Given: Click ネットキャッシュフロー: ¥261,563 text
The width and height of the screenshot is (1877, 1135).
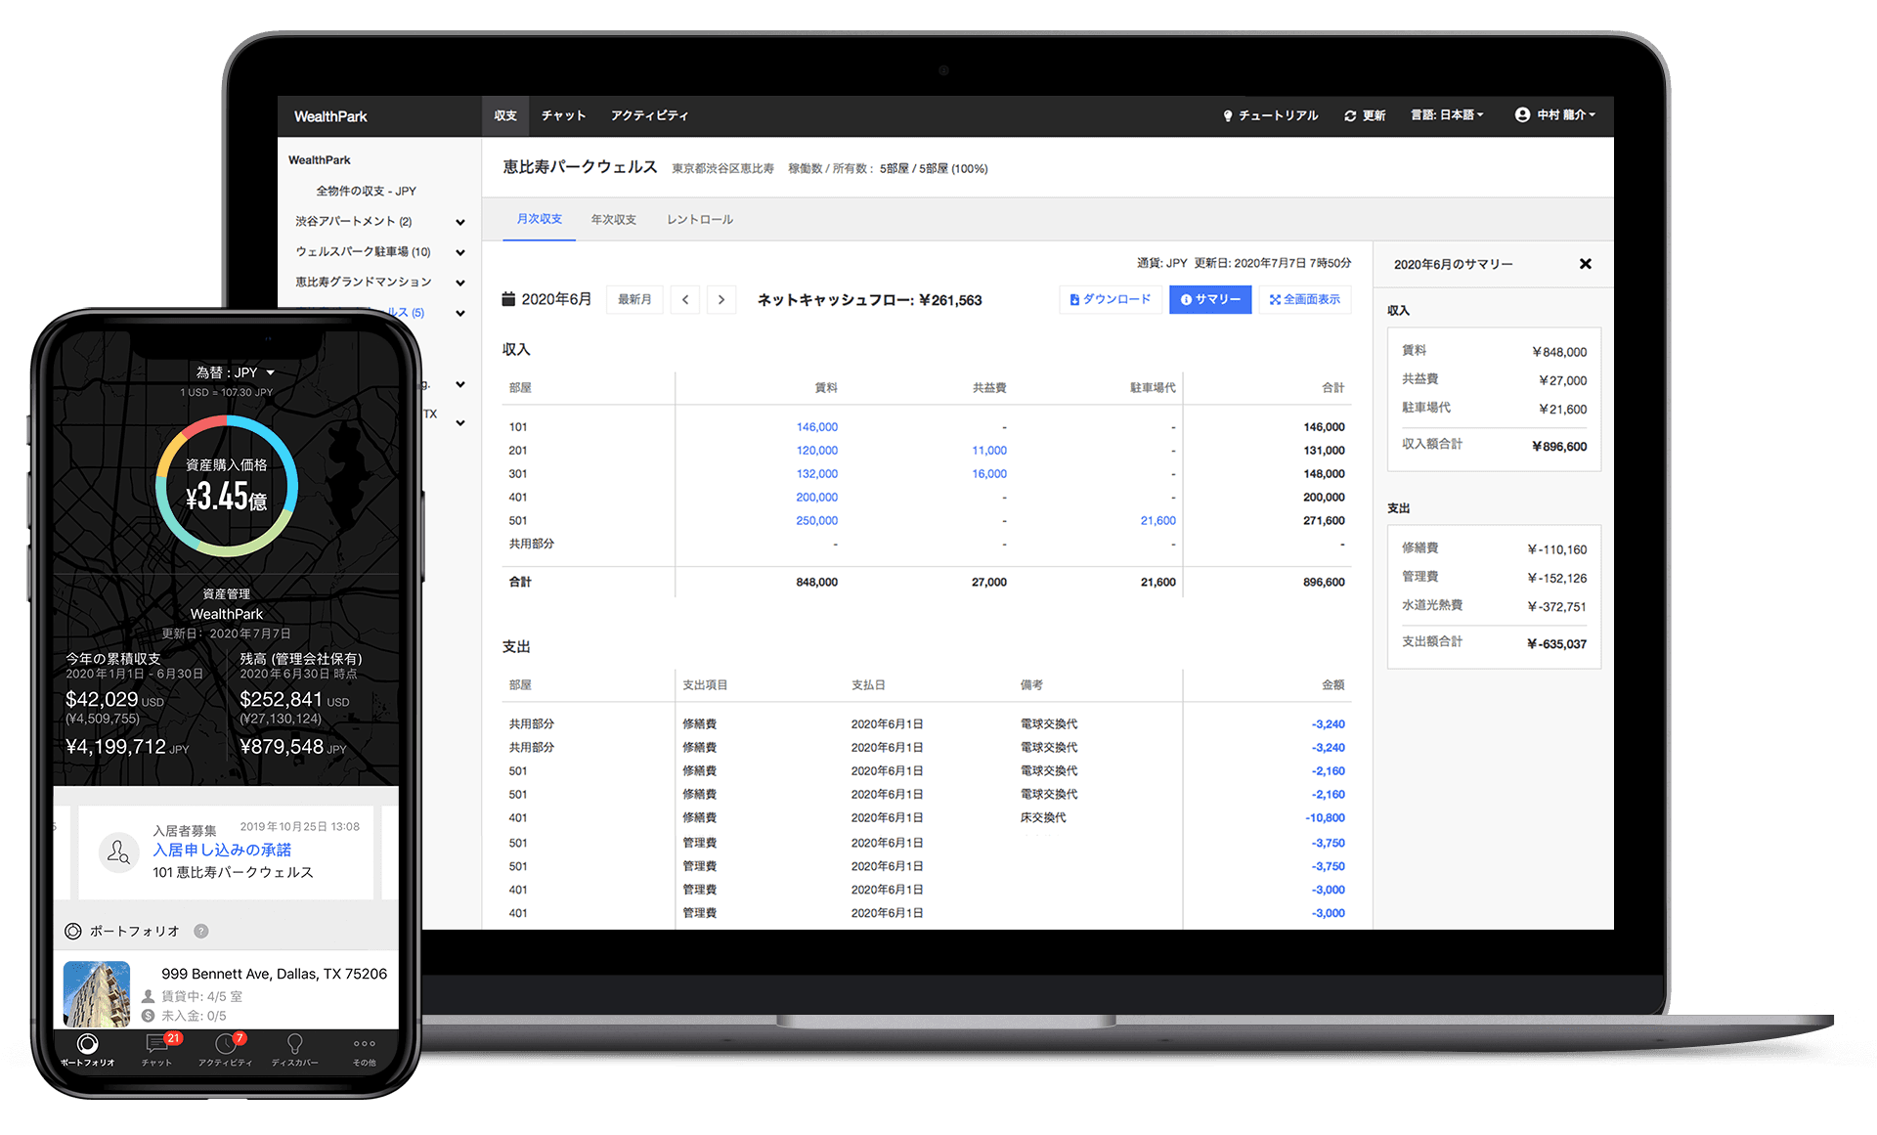Looking at the screenshot, I should click(x=870, y=300).
